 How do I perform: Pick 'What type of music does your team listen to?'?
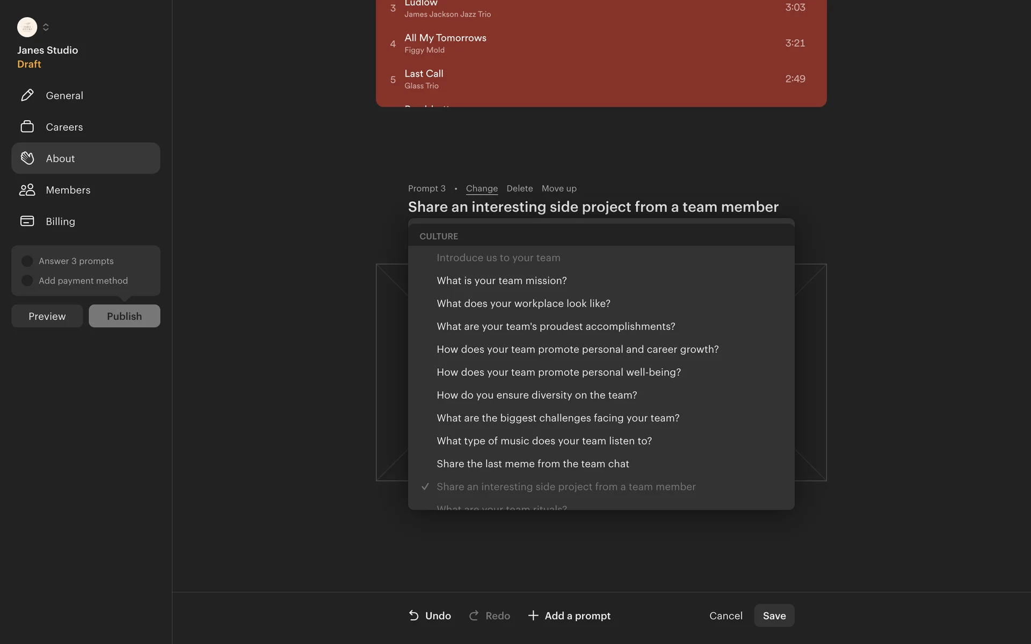tap(544, 441)
